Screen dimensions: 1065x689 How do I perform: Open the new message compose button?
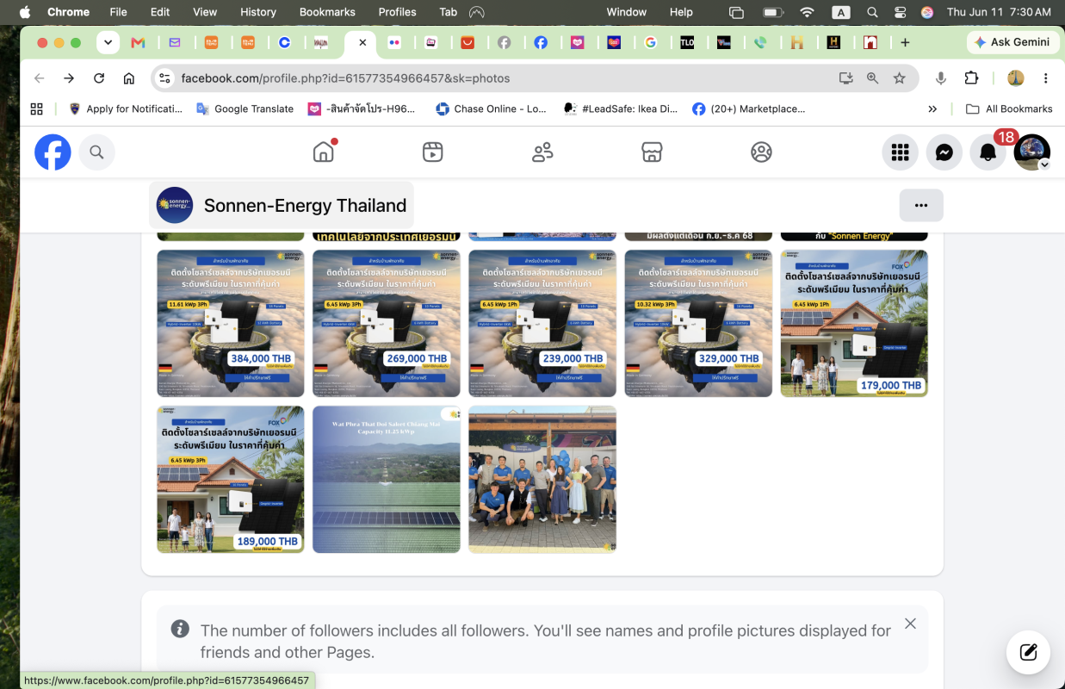point(1028,651)
